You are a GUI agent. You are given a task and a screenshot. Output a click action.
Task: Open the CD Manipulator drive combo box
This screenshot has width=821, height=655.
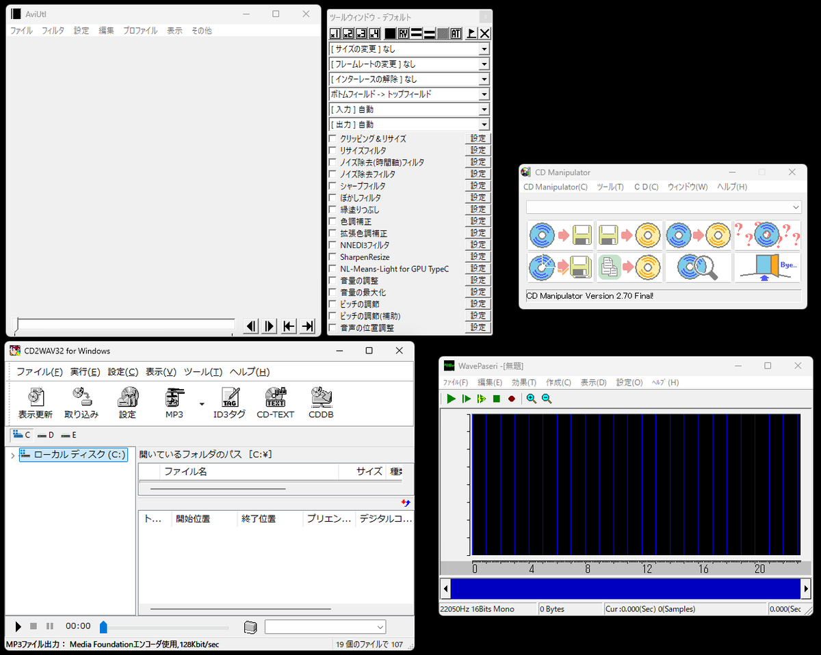[664, 207]
